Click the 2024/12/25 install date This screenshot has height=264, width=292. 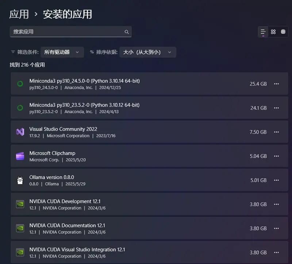point(110,88)
